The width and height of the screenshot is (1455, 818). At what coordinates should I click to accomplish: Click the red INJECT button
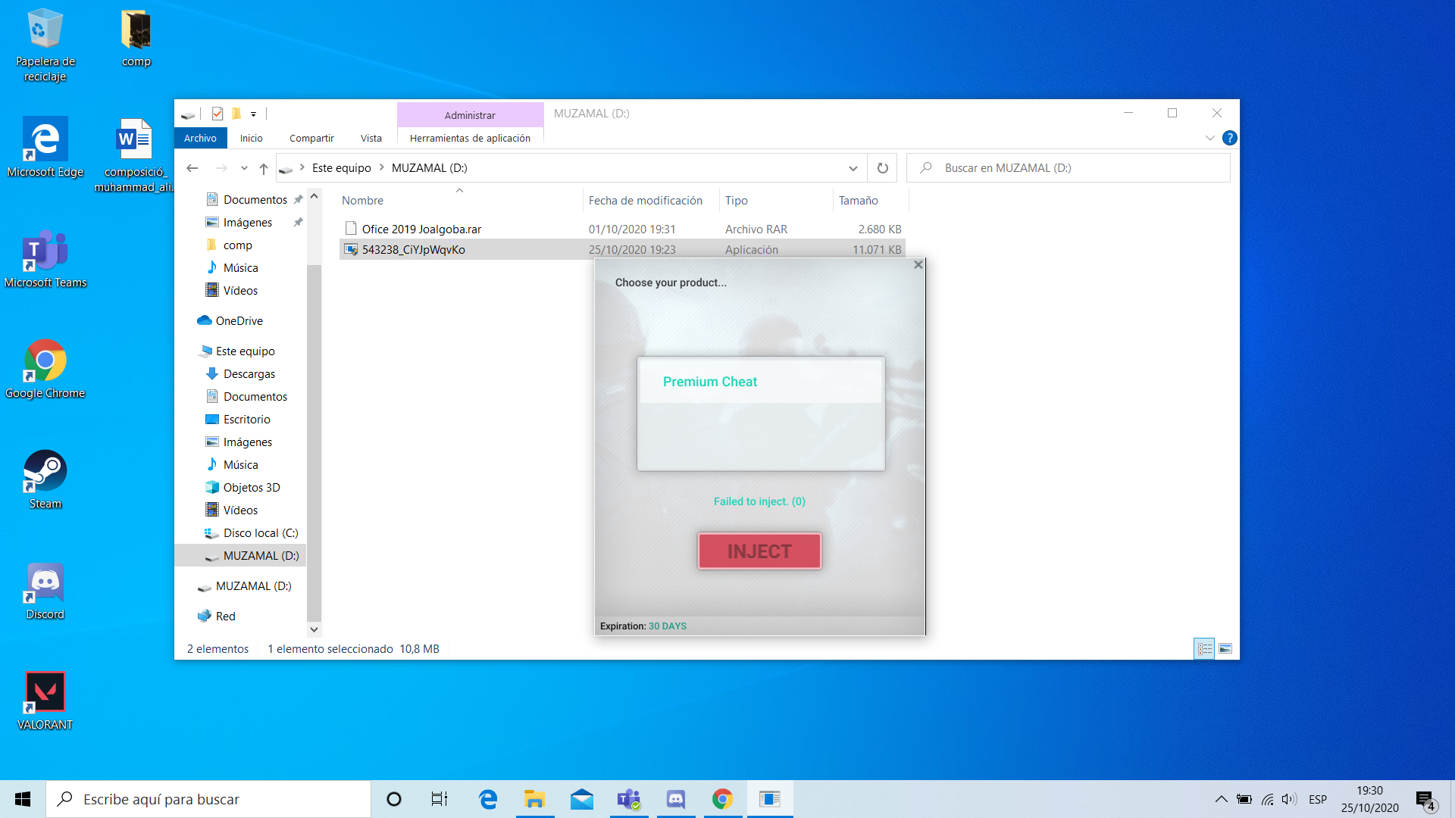pos(759,551)
